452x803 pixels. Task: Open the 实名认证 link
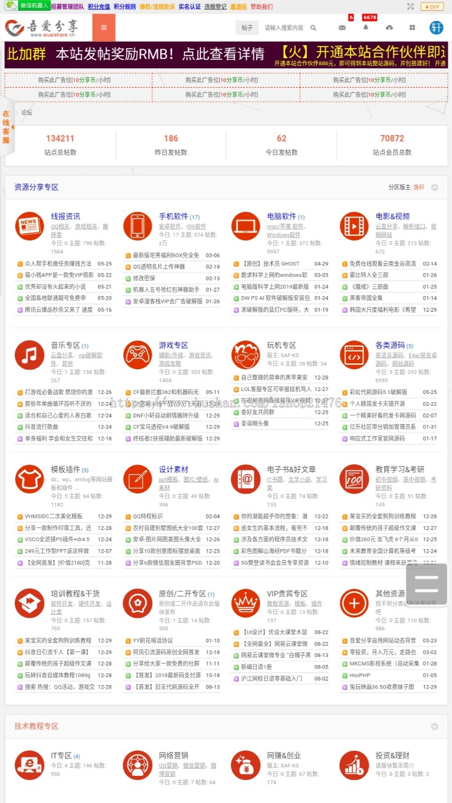coord(189,7)
